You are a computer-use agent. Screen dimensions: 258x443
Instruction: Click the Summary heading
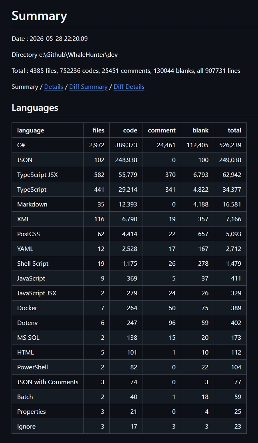click(x=39, y=16)
